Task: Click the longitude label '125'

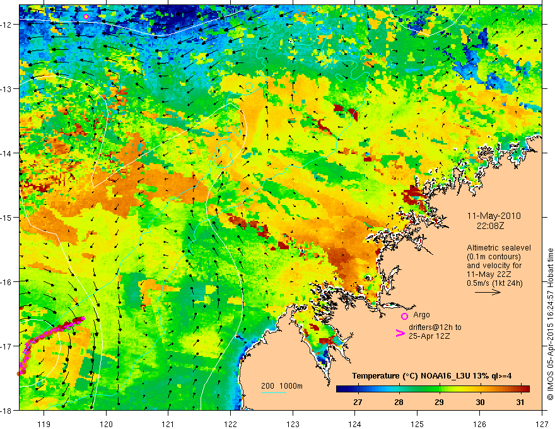Action: point(418,424)
